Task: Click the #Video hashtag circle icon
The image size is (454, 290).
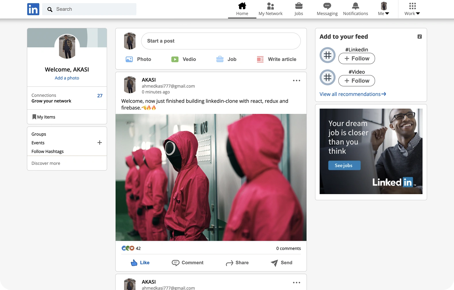Action: pyautogui.click(x=328, y=77)
